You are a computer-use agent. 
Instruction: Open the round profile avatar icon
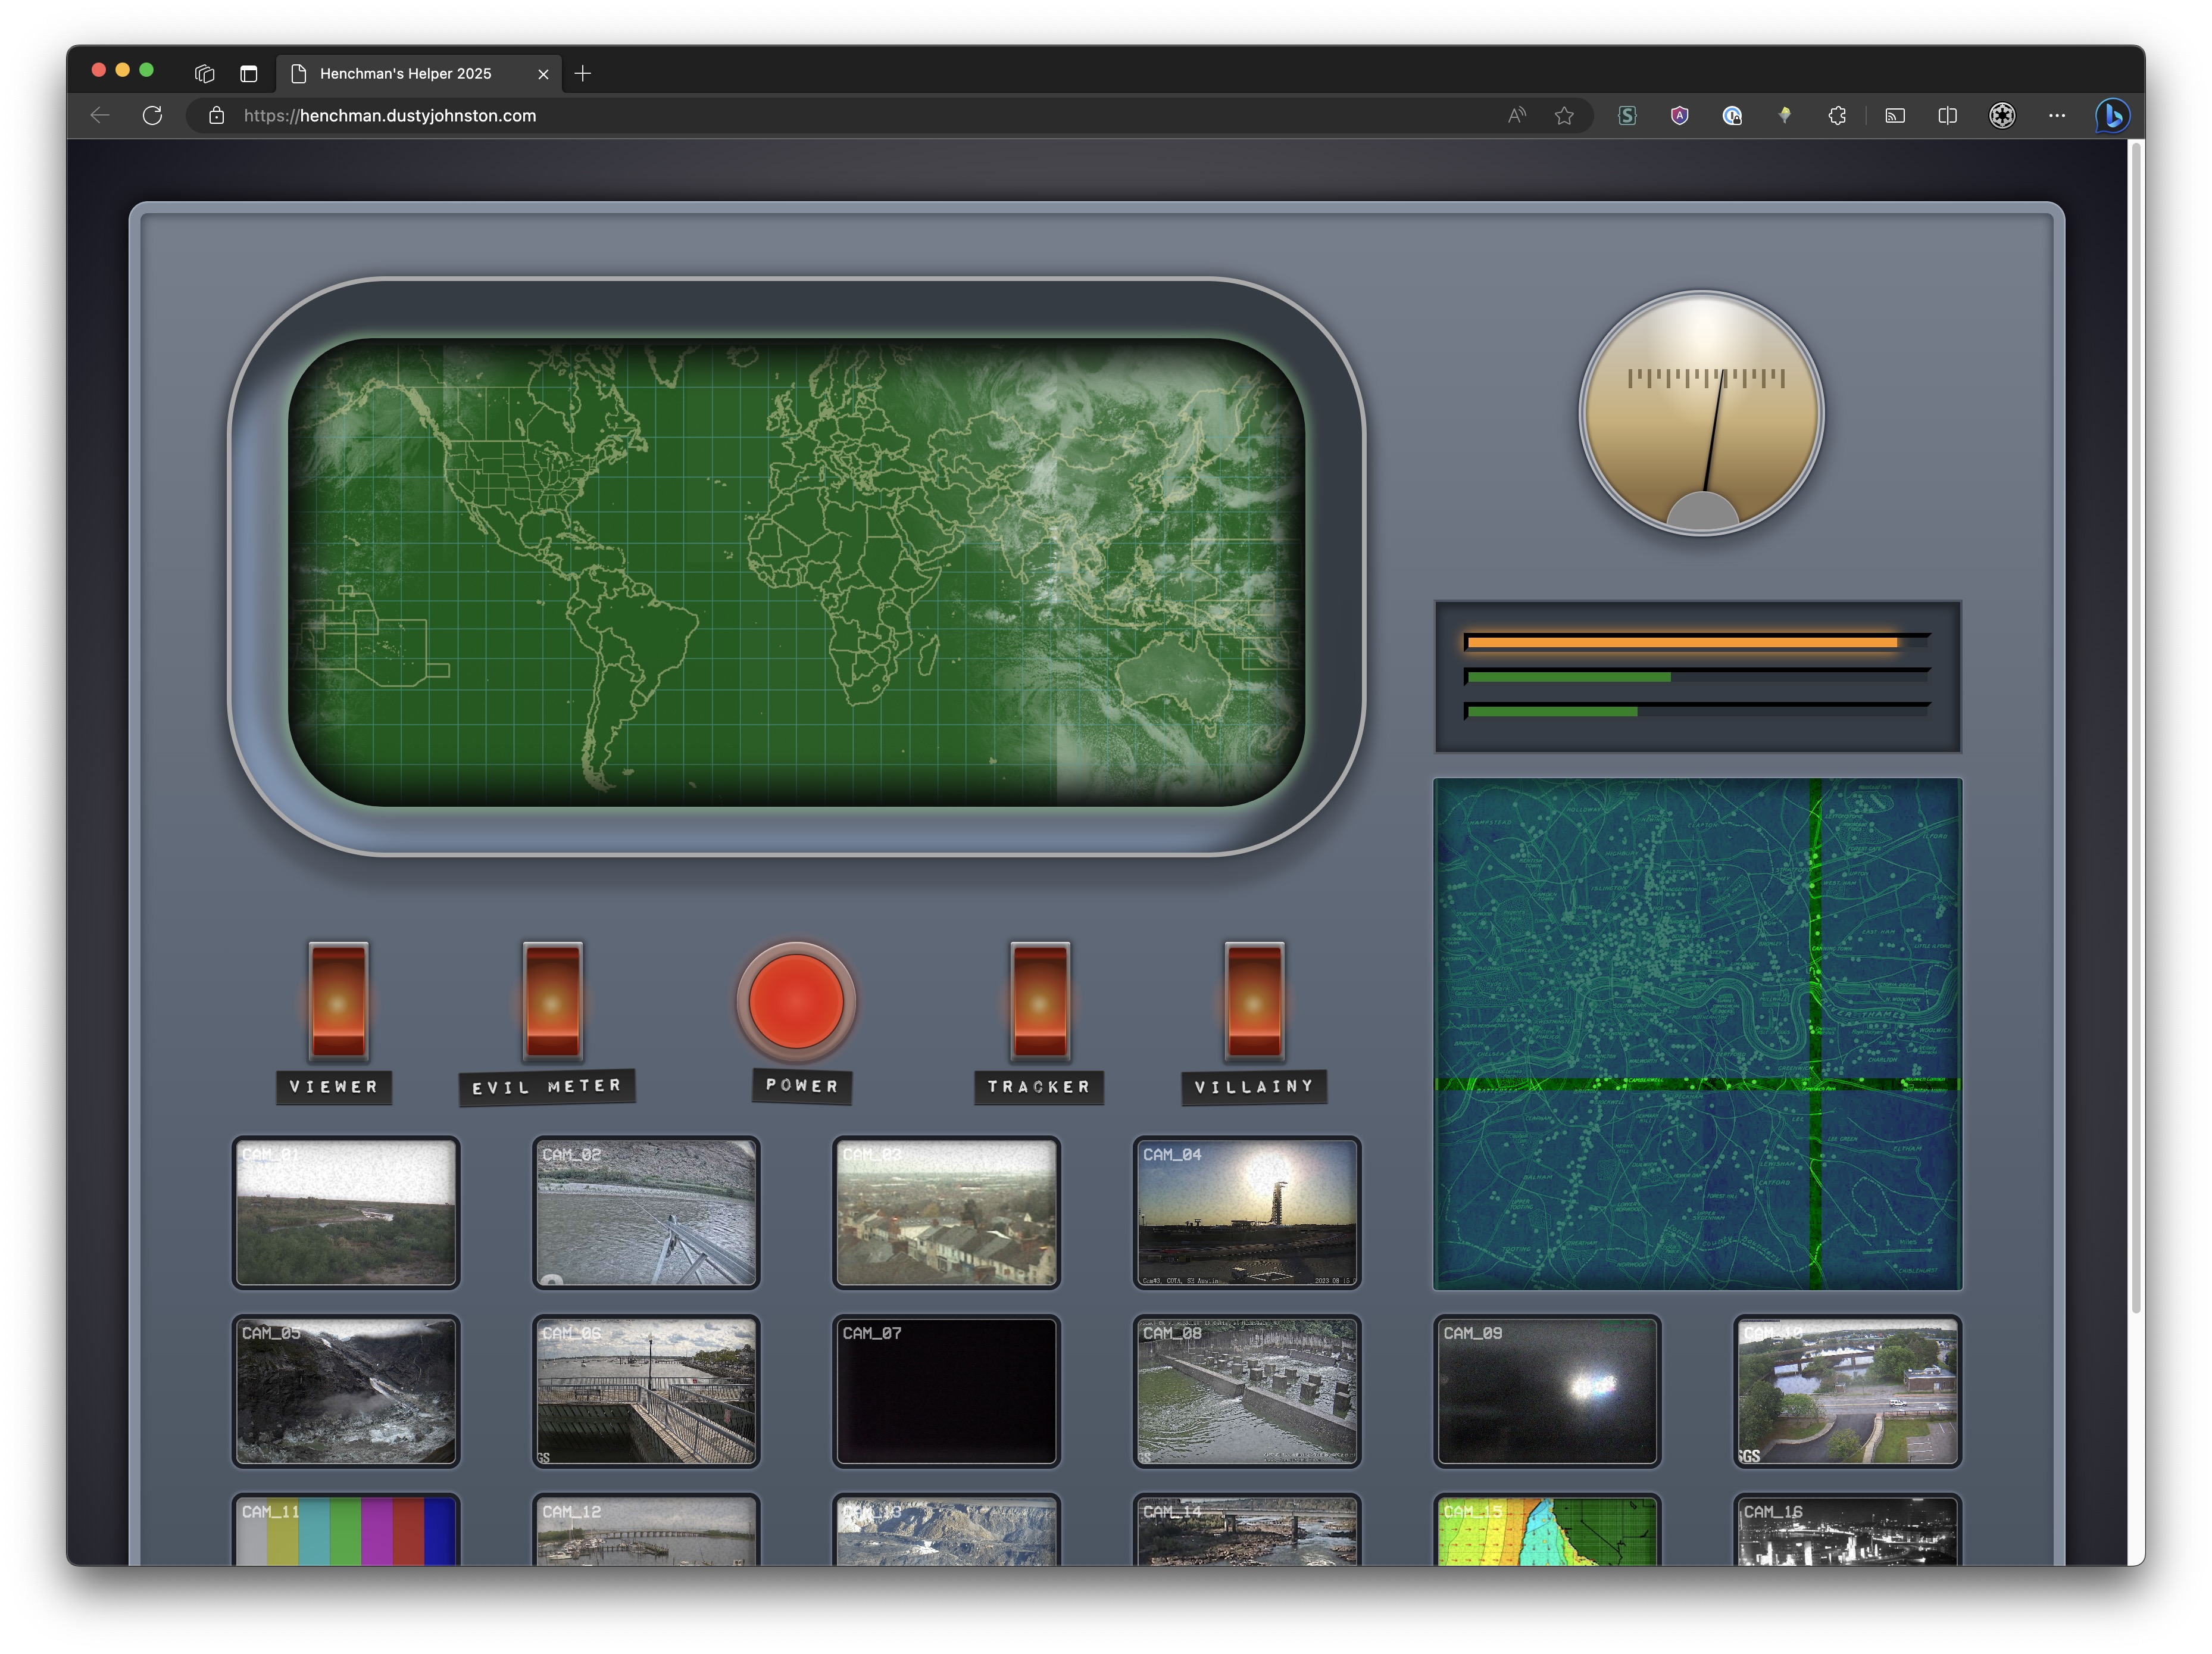tap(2002, 116)
